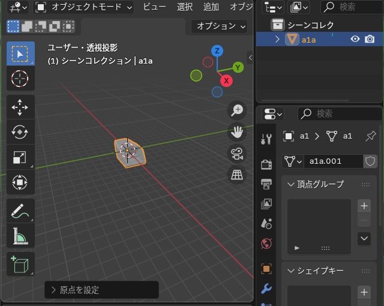Set selection mode to new selection

[13, 26]
